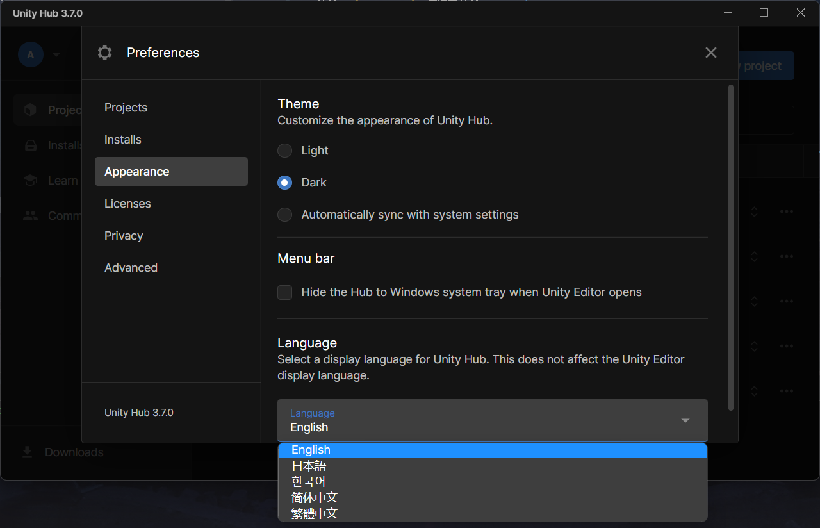Open the Projects preferences section
820x528 pixels.
point(171,108)
